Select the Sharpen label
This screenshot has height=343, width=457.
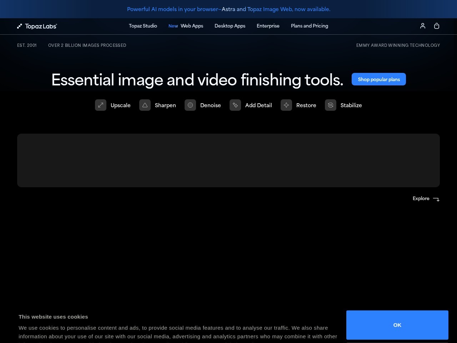pyautogui.click(x=165, y=105)
